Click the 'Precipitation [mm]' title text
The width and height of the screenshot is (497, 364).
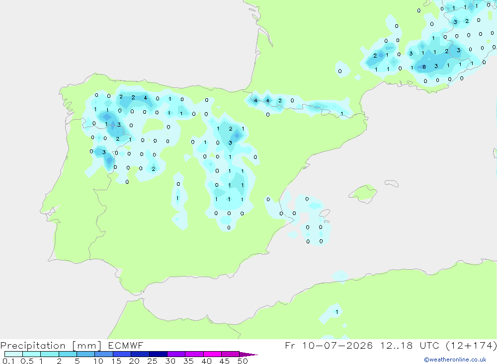51,346
